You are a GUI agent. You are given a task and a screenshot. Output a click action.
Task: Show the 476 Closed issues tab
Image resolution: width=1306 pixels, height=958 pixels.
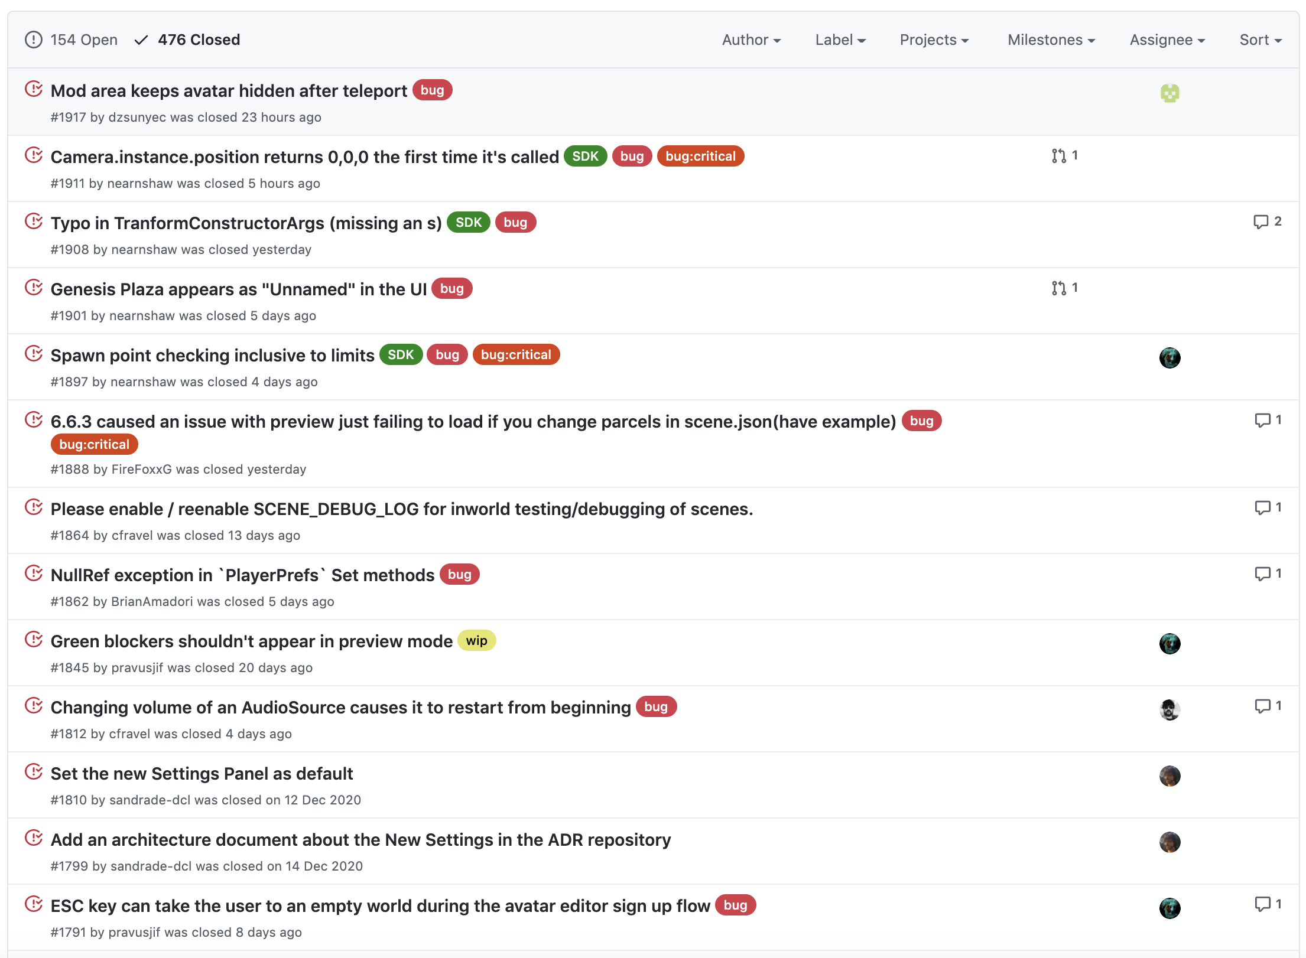(187, 40)
